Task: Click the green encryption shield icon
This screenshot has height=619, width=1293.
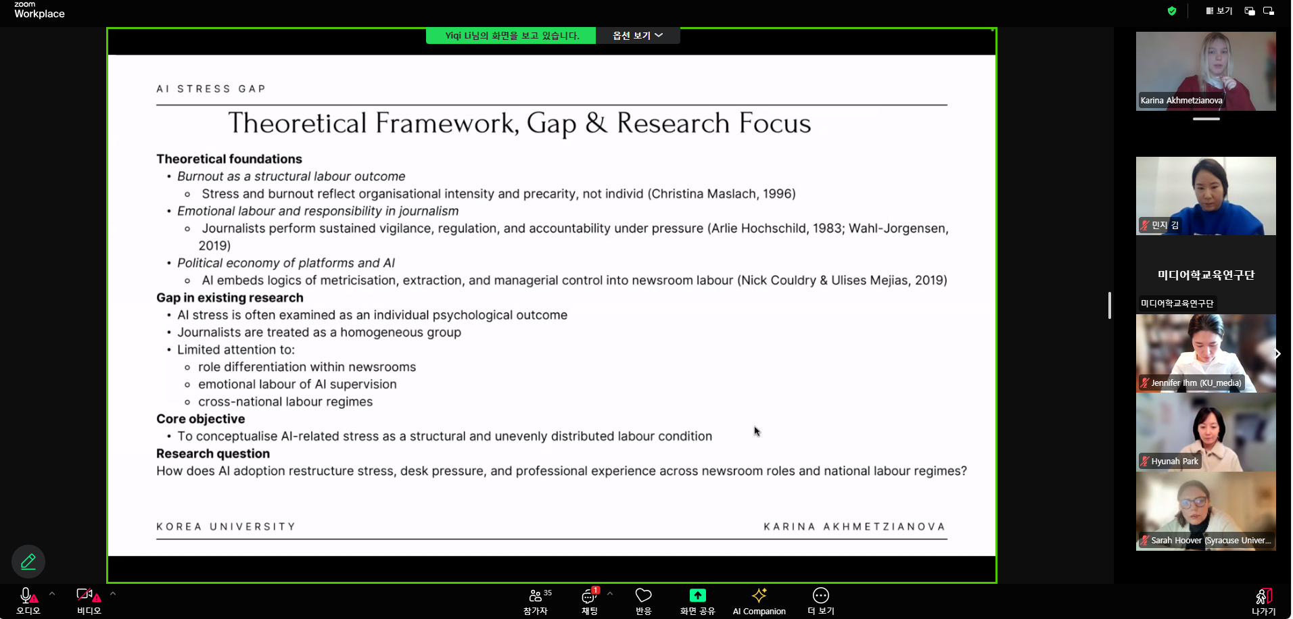Action: click(x=1172, y=11)
